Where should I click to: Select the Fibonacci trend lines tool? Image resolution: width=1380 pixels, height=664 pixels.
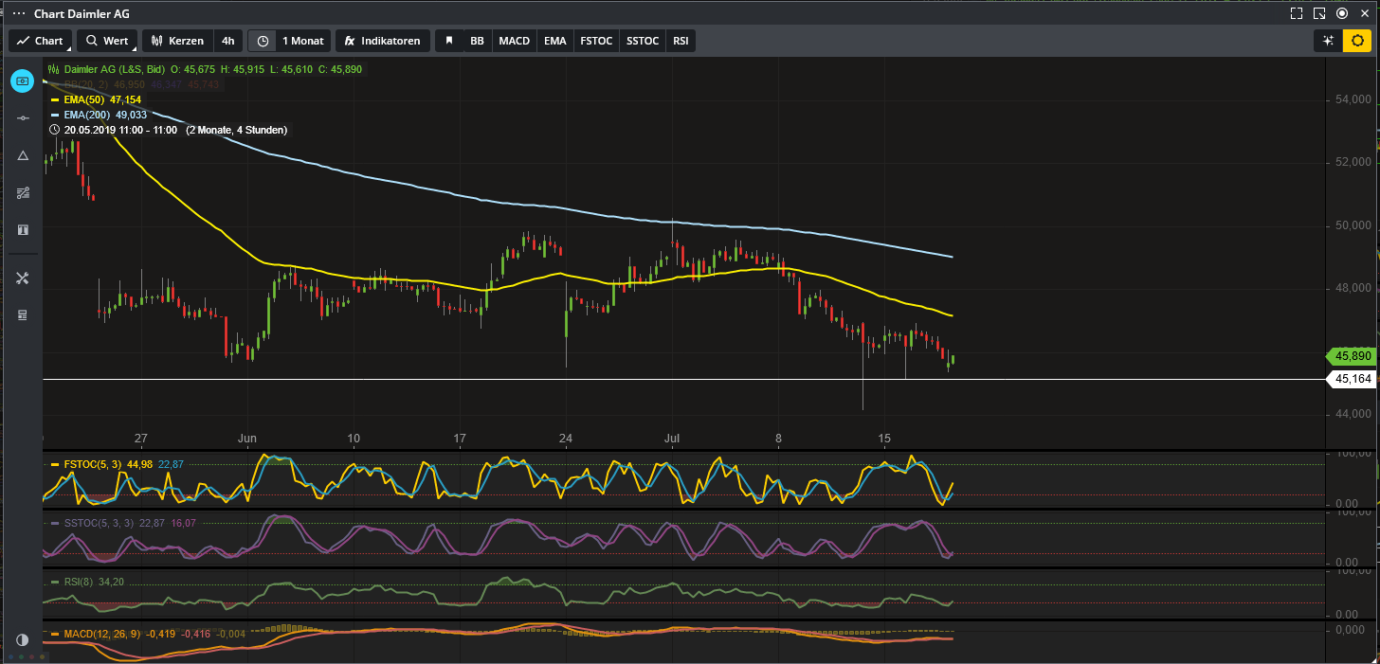pyautogui.click(x=23, y=193)
